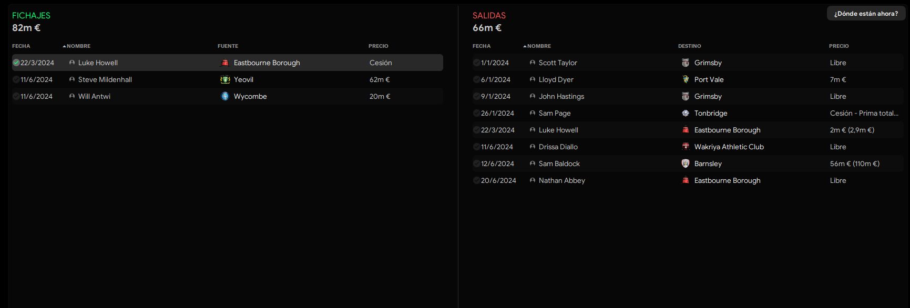The image size is (910, 308).
Task: Sort departures by the FECHA column header
Action: pyautogui.click(x=481, y=46)
